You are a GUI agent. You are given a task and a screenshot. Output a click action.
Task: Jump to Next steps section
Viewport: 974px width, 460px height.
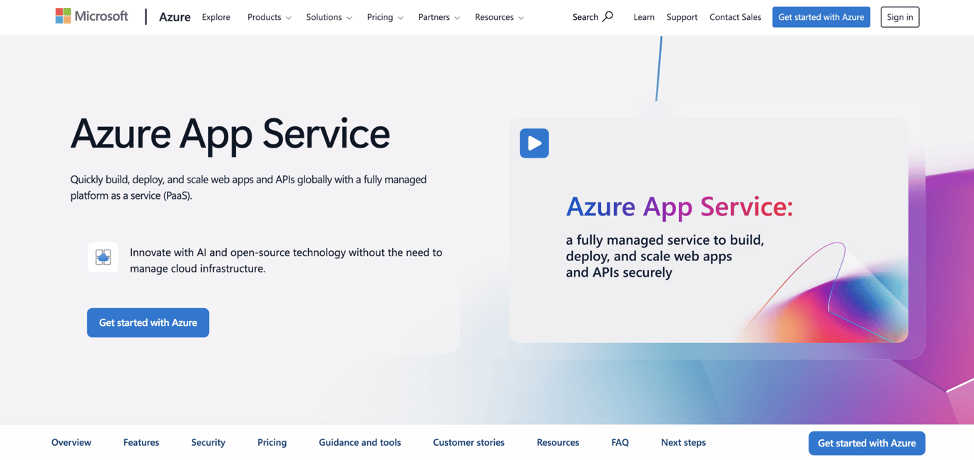[683, 442]
